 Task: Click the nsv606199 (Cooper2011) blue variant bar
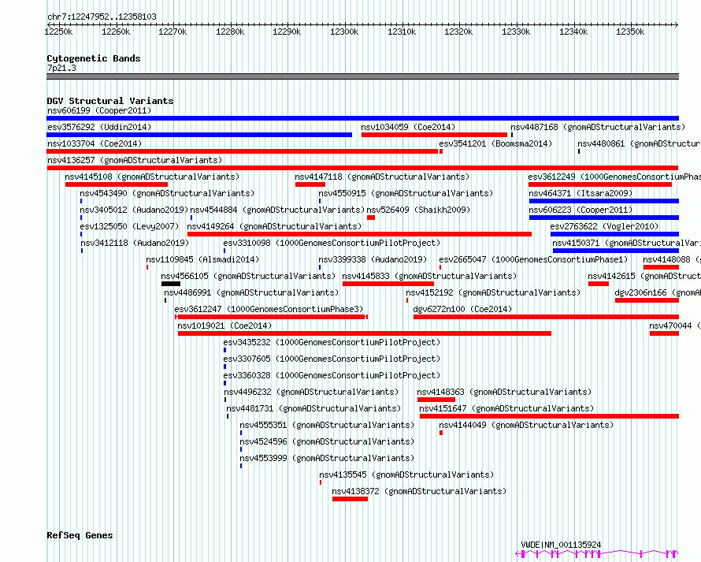click(x=362, y=118)
